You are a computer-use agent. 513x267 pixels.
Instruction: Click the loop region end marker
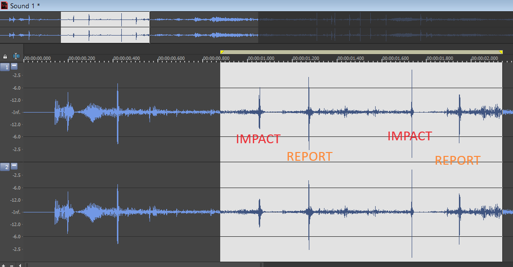500,52
